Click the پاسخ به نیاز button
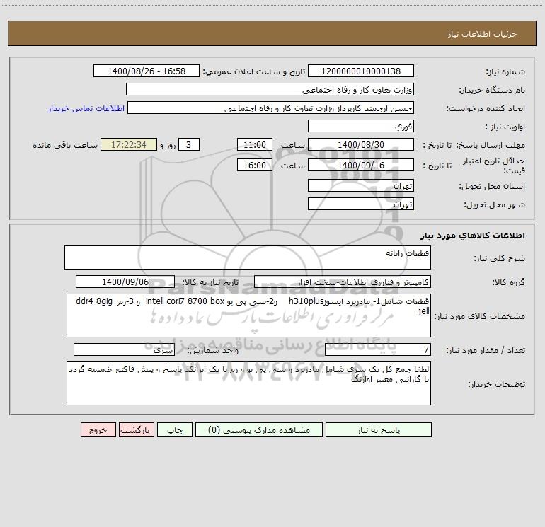This screenshot has width=545, height=527. (x=378, y=430)
